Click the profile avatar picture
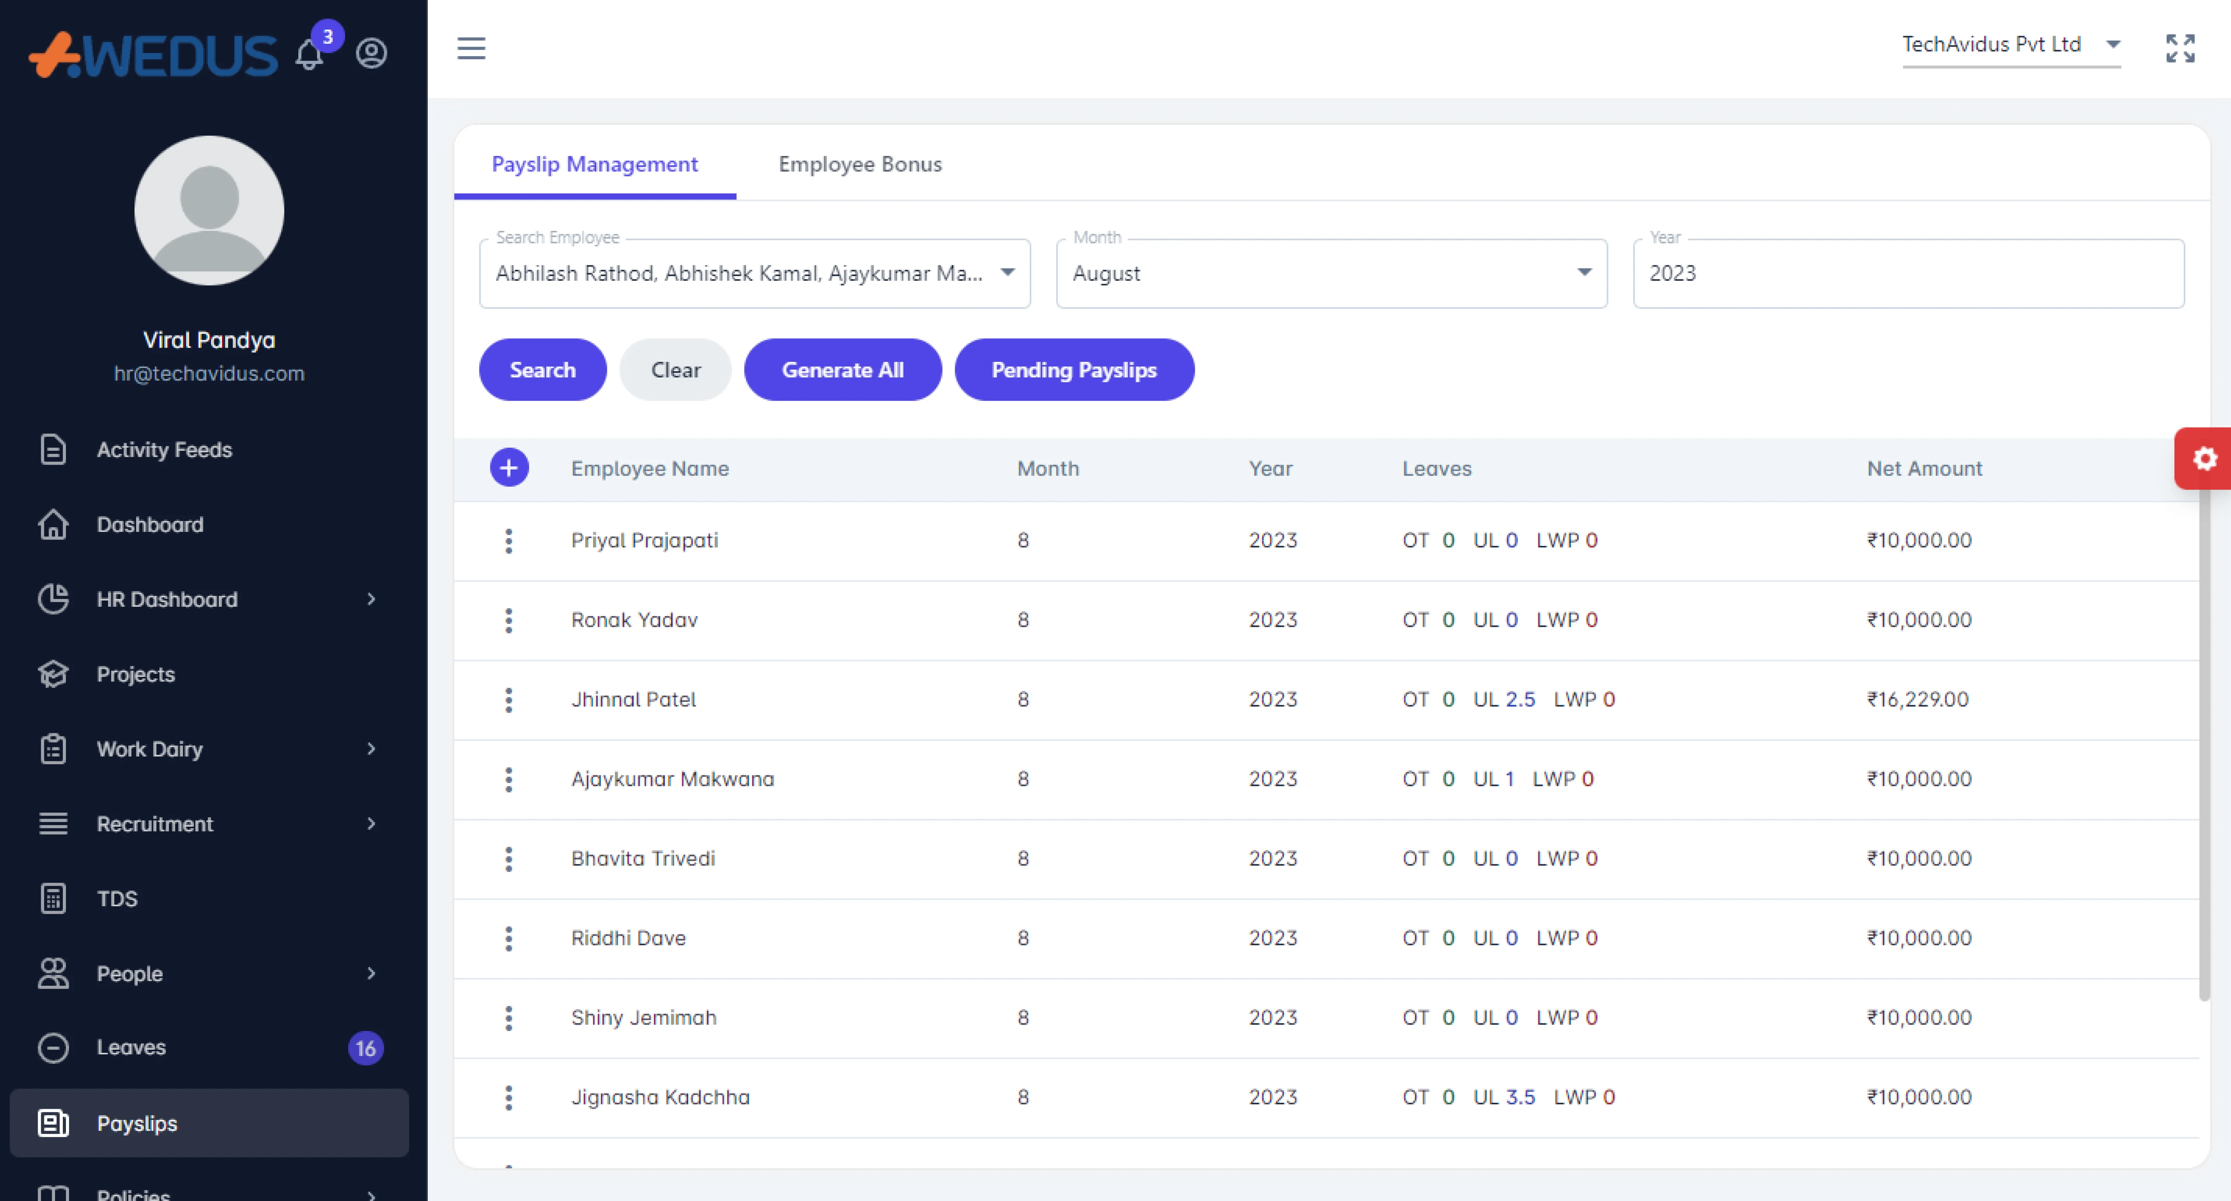 [209, 210]
